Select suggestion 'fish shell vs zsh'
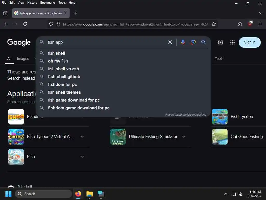This screenshot has width=266, height=200. 123,69
